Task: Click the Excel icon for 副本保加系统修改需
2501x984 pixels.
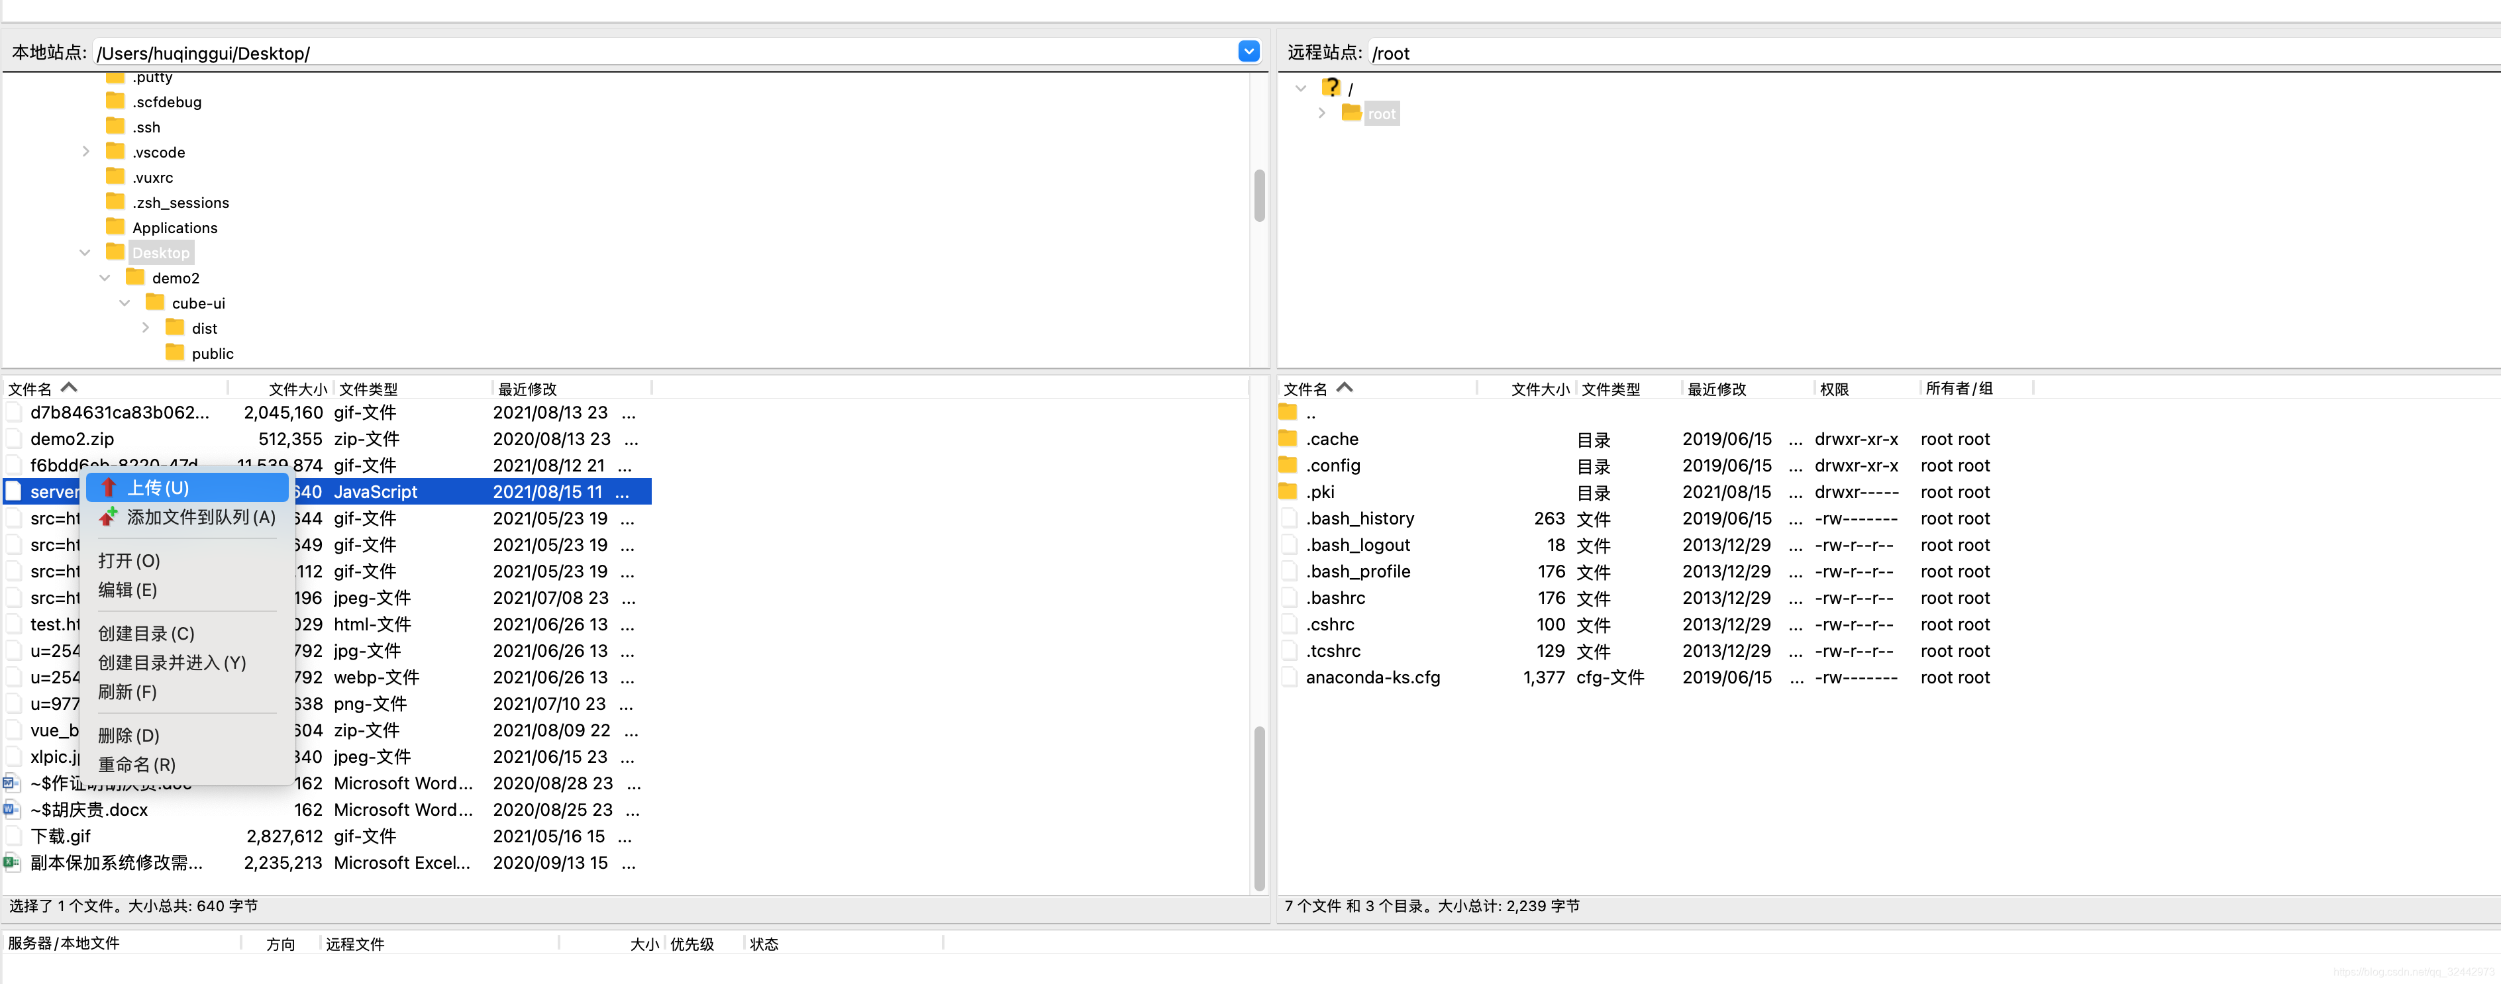Action: coord(12,863)
